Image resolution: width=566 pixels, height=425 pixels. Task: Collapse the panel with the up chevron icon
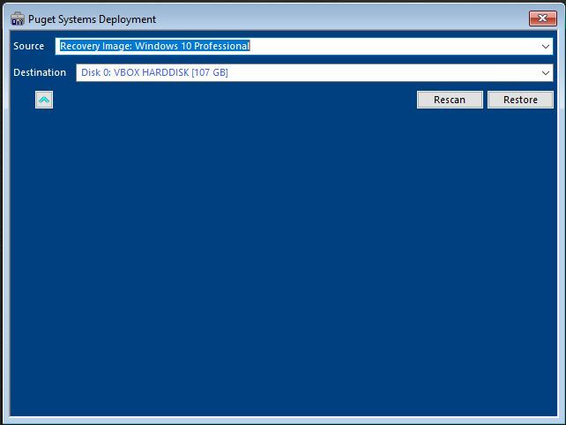click(44, 100)
